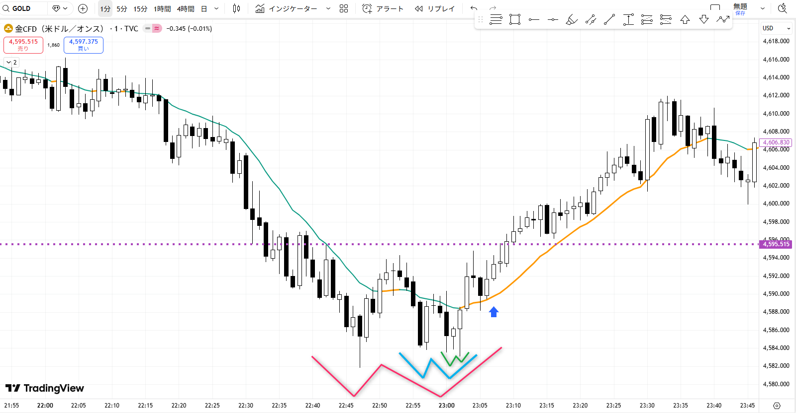
Task: Expand the timeframe dropdown arrow after 日
Action: point(216,8)
